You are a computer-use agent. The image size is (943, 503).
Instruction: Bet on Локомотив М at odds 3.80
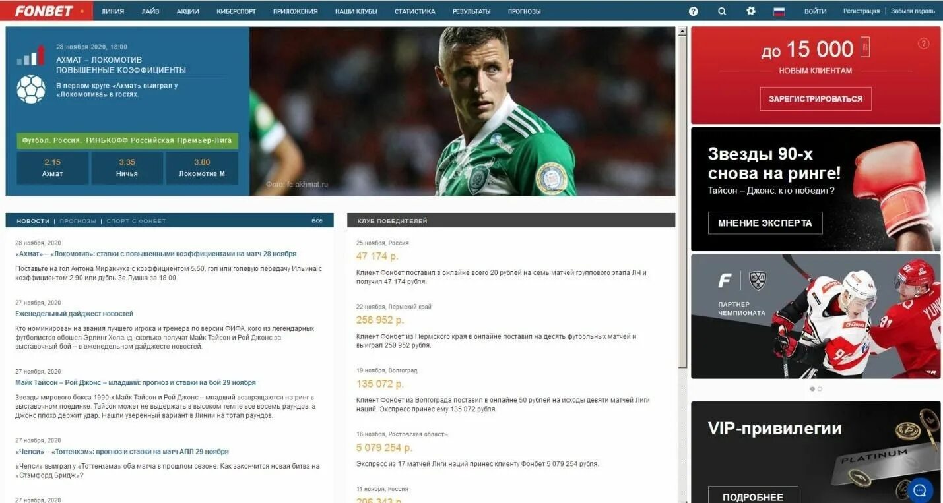tap(202, 168)
